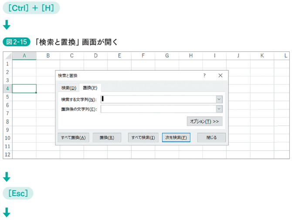Select row 12 header

click(x=8, y=155)
